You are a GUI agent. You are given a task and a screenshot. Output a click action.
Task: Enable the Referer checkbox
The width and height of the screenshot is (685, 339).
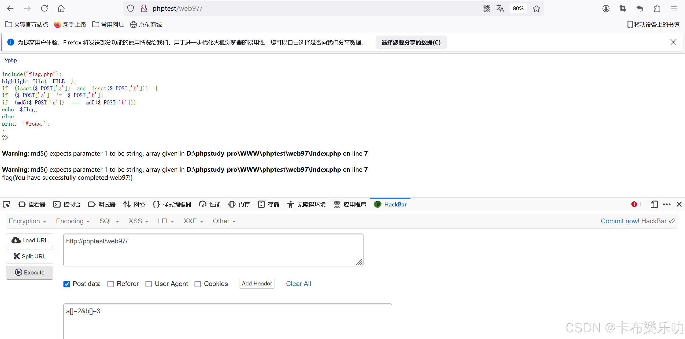(x=110, y=284)
